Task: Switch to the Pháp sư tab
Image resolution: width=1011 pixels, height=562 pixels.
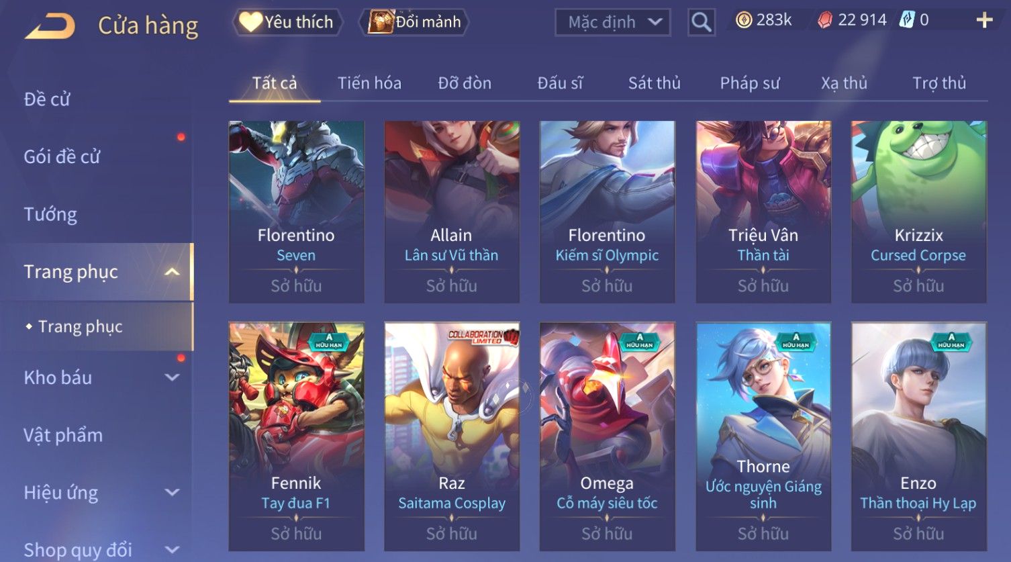Action: [749, 83]
